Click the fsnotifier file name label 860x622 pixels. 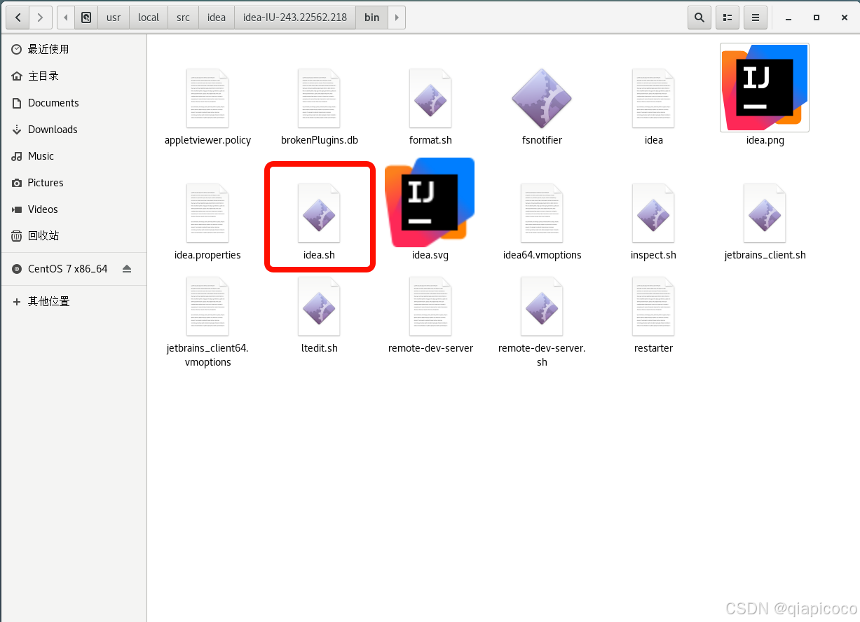(542, 140)
